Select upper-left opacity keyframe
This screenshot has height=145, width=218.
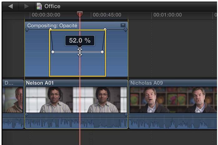[x=51, y=29]
